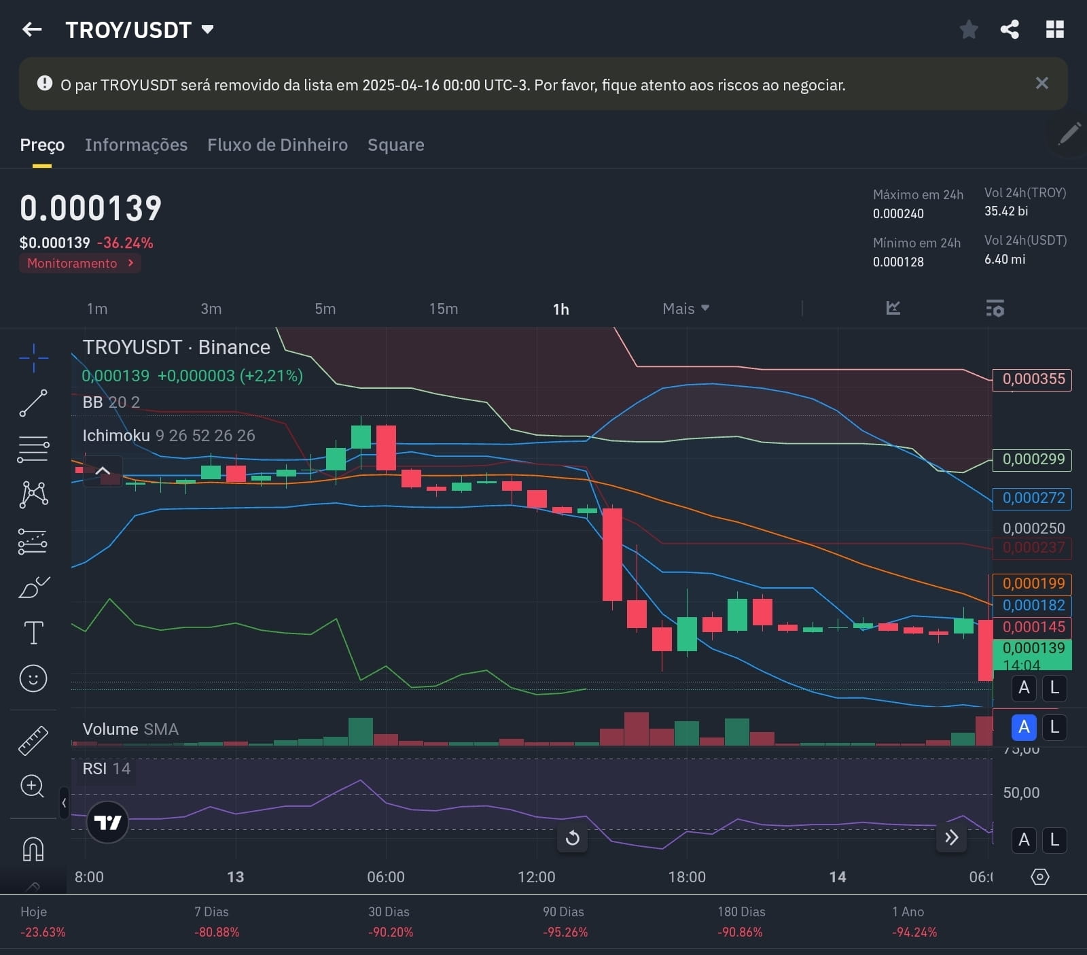Viewport: 1087px width, 955px height.
Task: Click the 0,000272 price axis label
Action: click(x=1033, y=498)
